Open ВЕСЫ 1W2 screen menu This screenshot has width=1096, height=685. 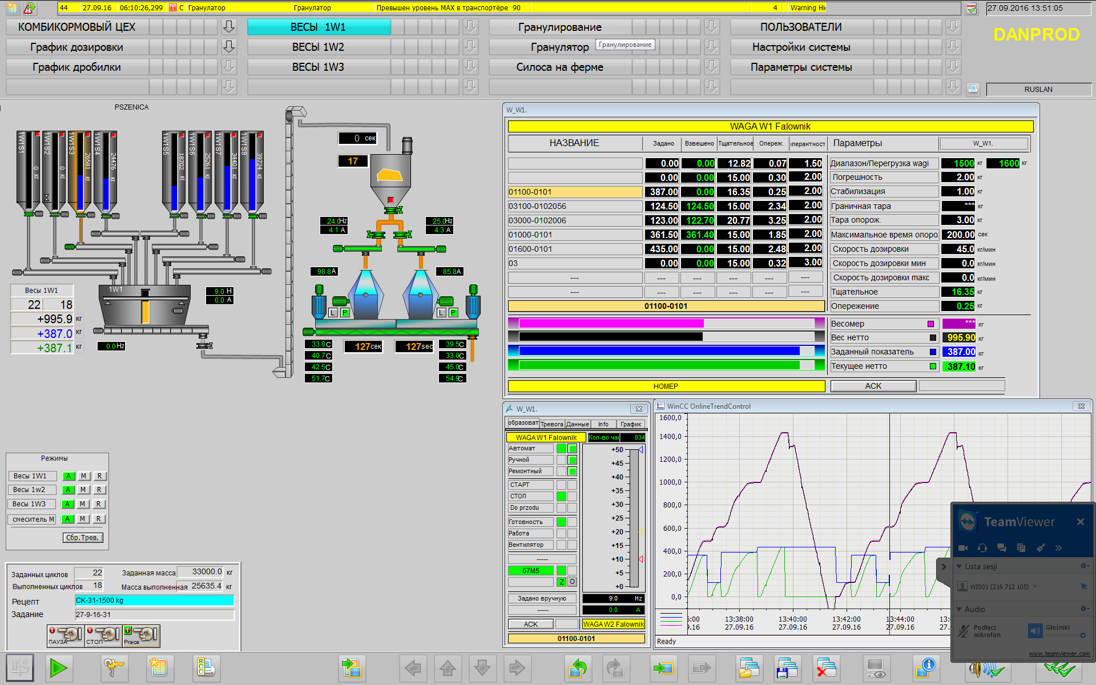point(319,47)
